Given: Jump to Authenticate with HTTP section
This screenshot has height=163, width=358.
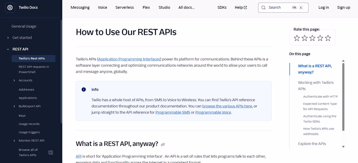Looking at the screenshot, I should pyautogui.click(x=320, y=96).
